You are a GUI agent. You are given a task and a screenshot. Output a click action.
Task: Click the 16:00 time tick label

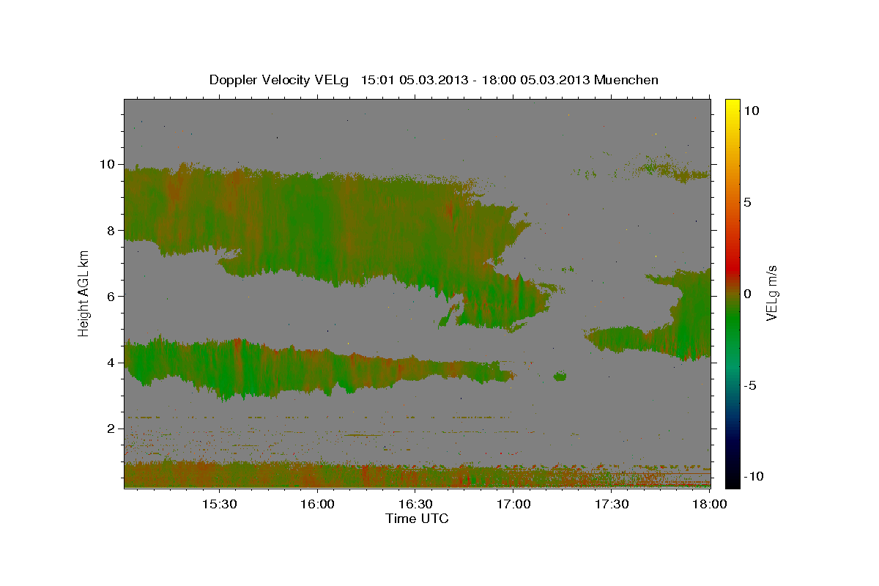pos(316,505)
